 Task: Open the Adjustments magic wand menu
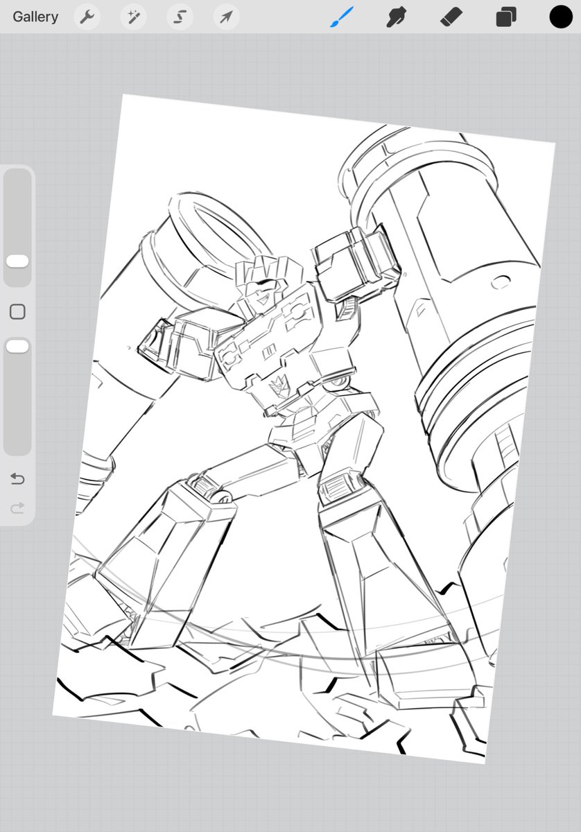click(133, 17)
